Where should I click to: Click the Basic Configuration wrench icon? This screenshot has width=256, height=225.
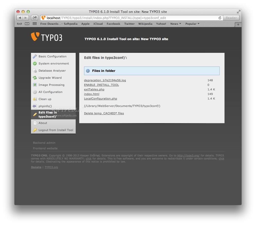click(35, 56)
